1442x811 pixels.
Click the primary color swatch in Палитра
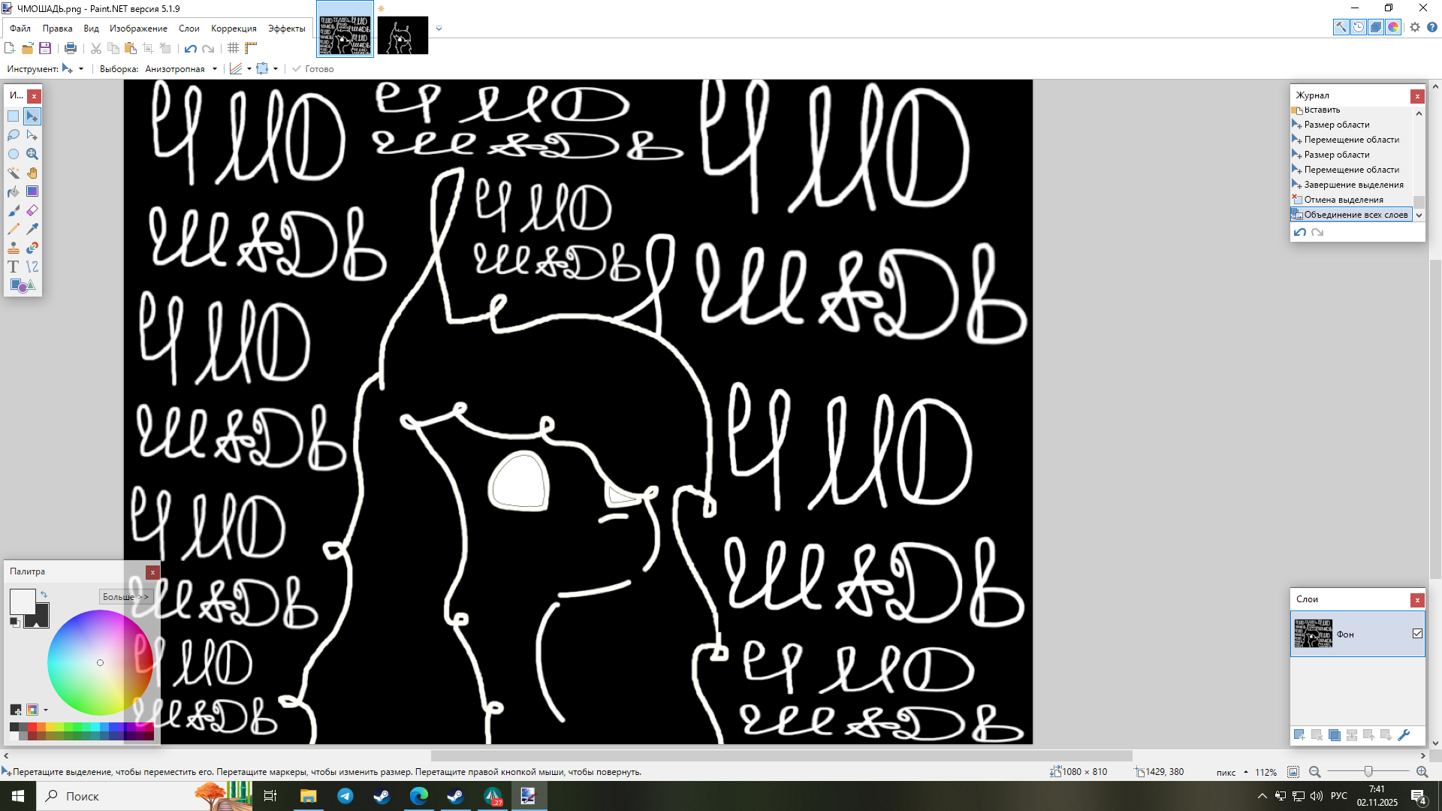point(23,601)
